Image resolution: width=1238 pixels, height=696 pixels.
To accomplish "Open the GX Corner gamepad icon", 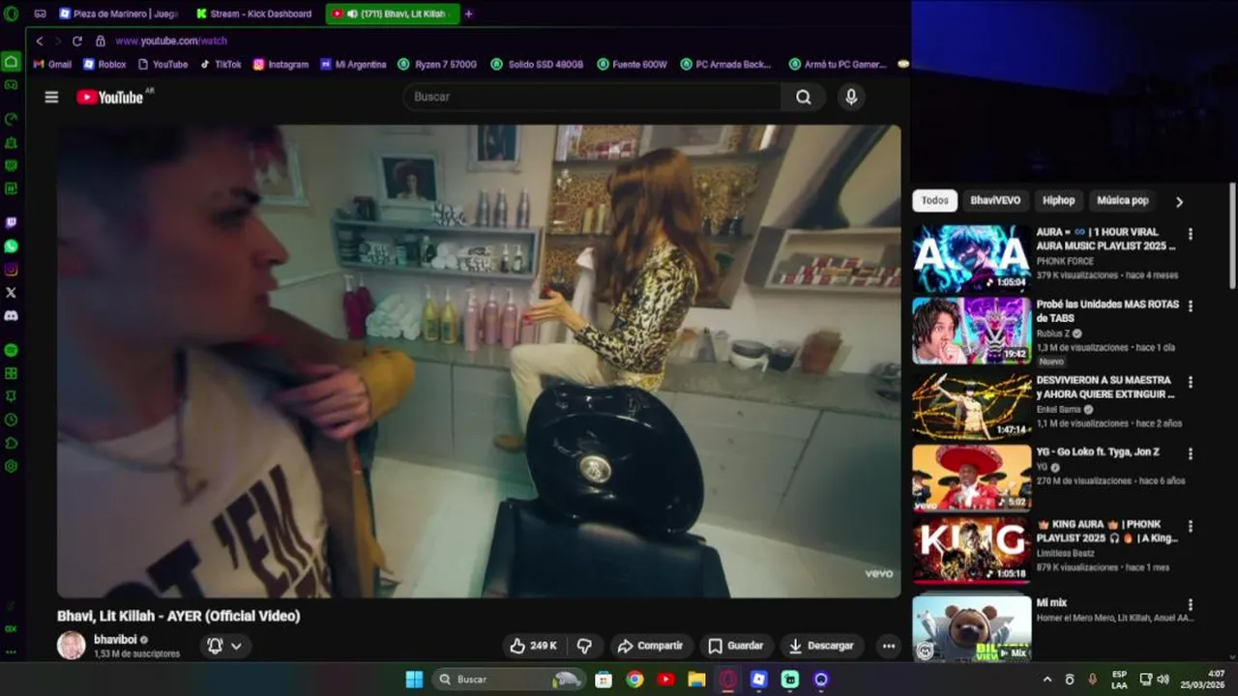I will coord(11,84).
